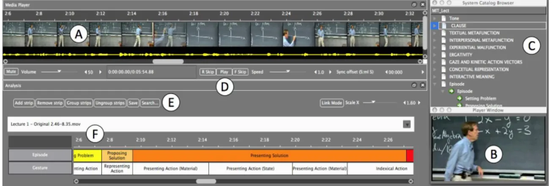The width and height of the screenshot is (555, 186).
Task: Decrease Scale X with left arrow beside 1.60
Action: click(405, 103)
